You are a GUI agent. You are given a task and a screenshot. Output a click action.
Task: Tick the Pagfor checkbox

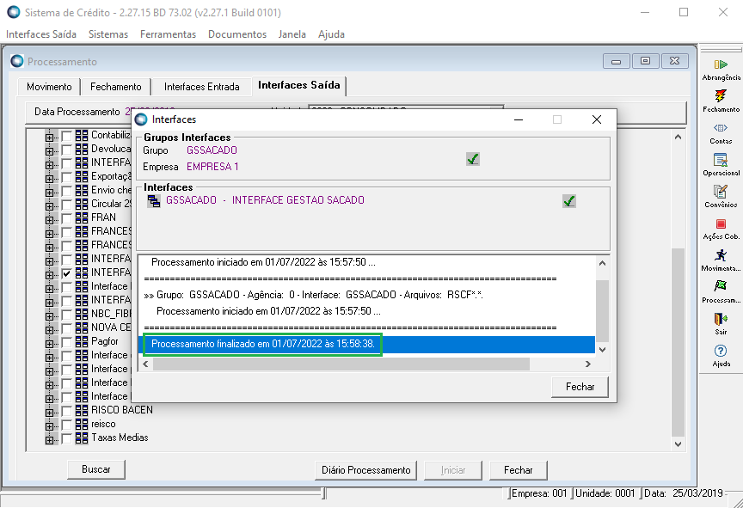tap(66, 343)
